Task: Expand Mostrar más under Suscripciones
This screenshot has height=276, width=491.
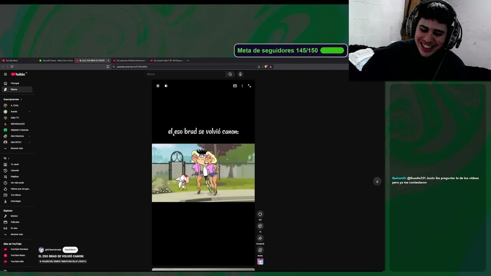Action: point(17,148)
